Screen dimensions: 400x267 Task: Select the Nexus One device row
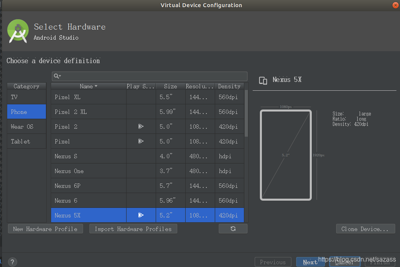pyautogui.click(x=147, y=171)
